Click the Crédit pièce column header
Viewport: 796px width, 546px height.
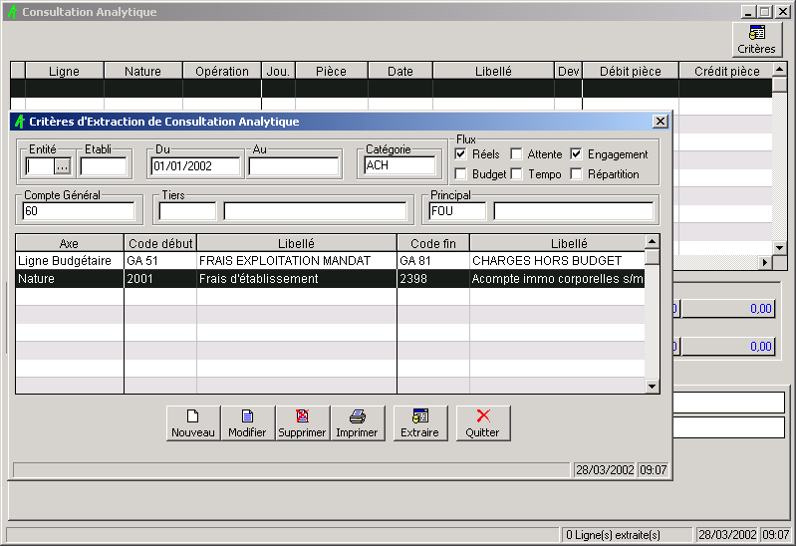point(726,71)
